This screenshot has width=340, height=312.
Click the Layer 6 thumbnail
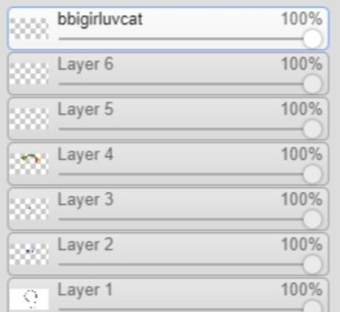coord(29,74)
